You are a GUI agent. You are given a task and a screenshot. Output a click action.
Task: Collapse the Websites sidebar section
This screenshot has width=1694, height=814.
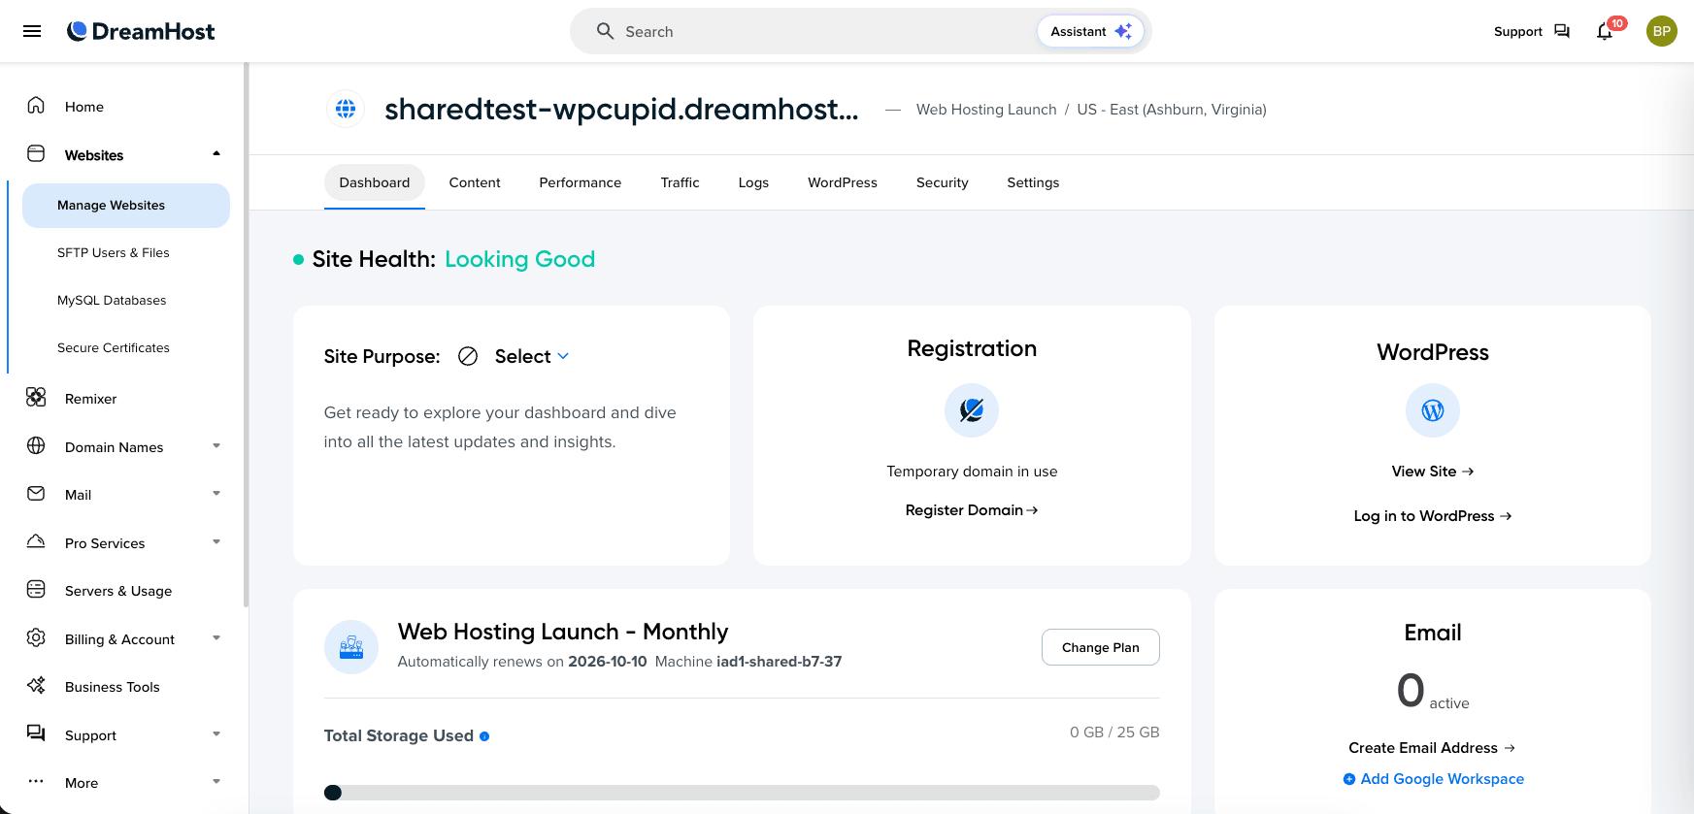click(216, 154)
